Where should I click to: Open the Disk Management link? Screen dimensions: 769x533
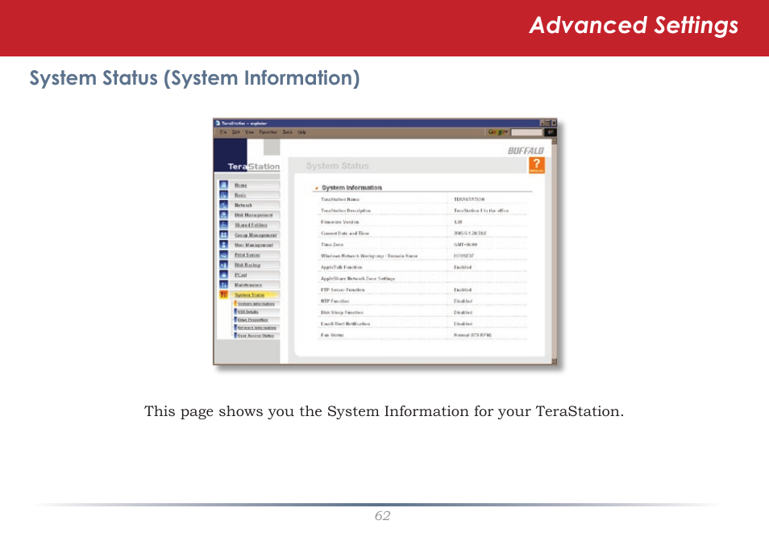254,215
